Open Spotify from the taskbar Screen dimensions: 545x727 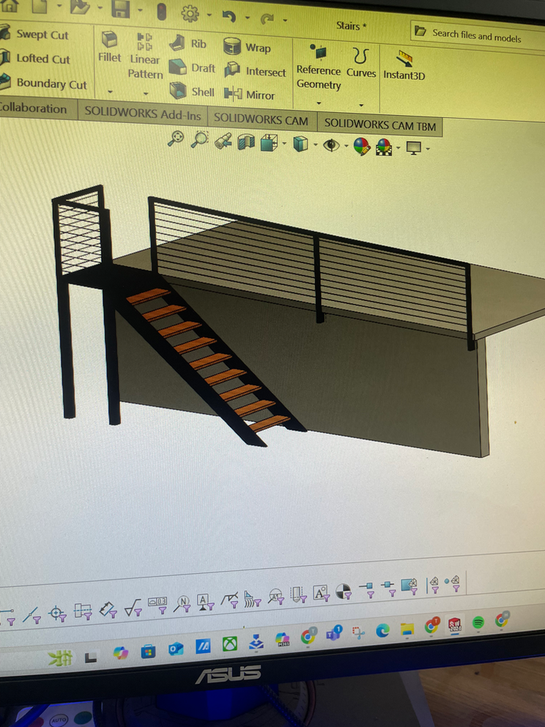(x=478, y=623)
